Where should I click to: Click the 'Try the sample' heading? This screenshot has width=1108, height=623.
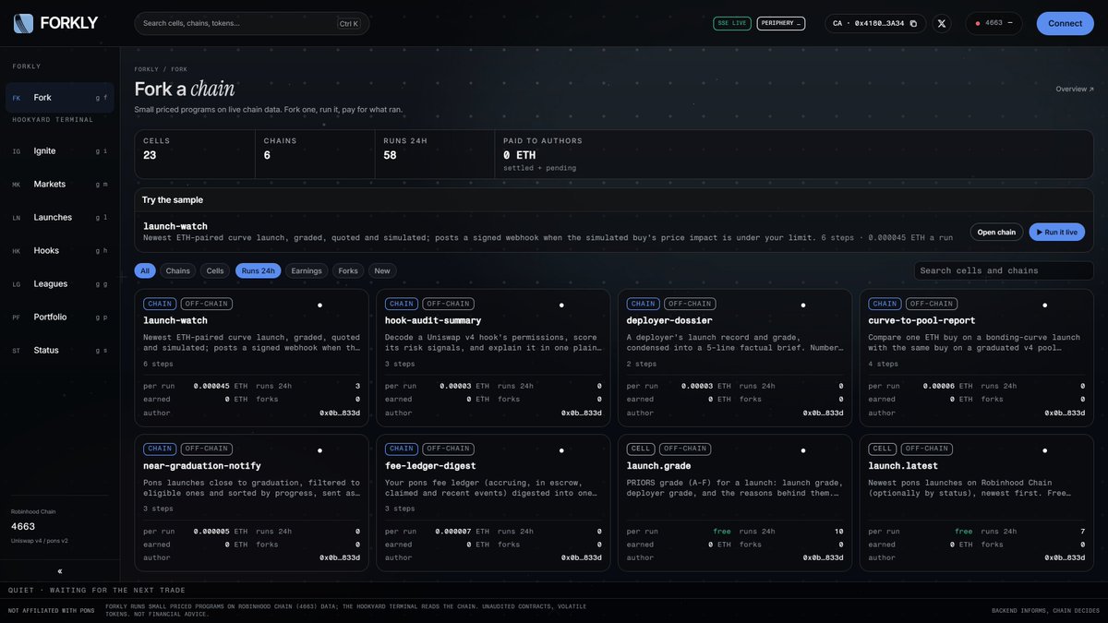point(173,200)
